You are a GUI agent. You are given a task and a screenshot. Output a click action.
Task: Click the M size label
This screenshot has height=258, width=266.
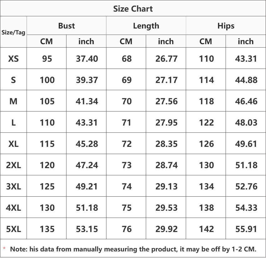click(x=13, y=101)
